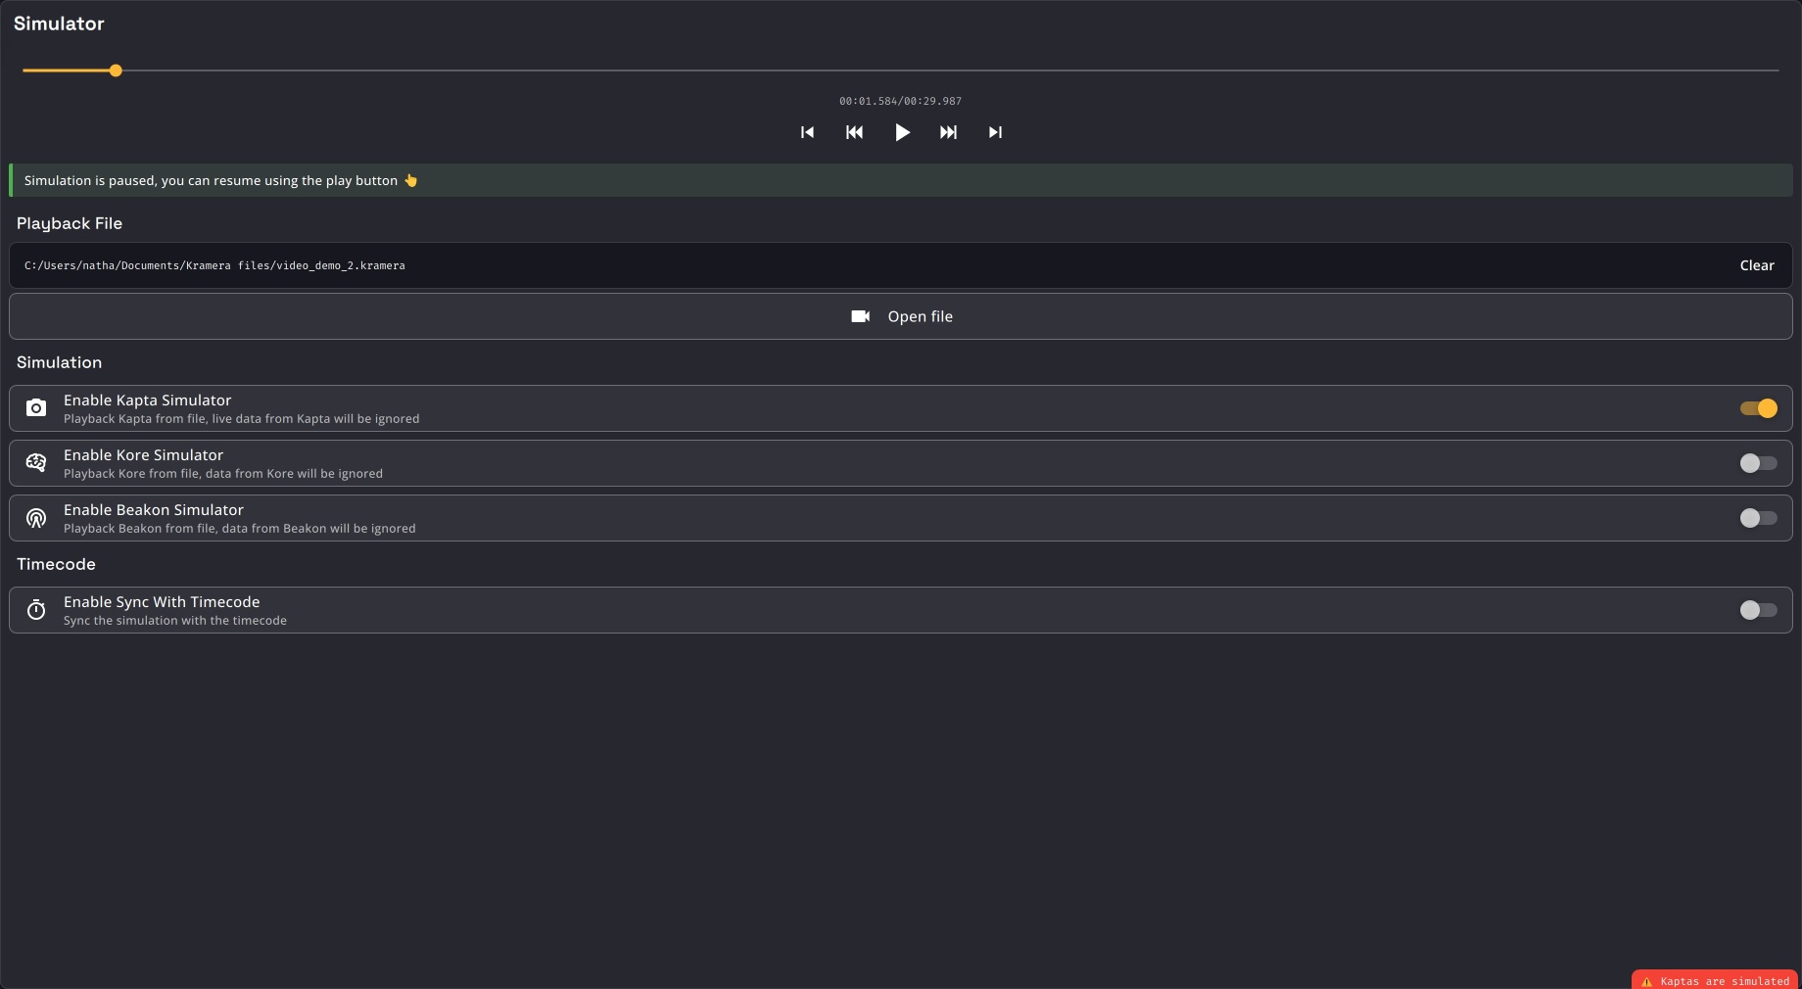Enable the Kore Simulator toggle
Screen dimensions: 1802x989
point(1758,463)
